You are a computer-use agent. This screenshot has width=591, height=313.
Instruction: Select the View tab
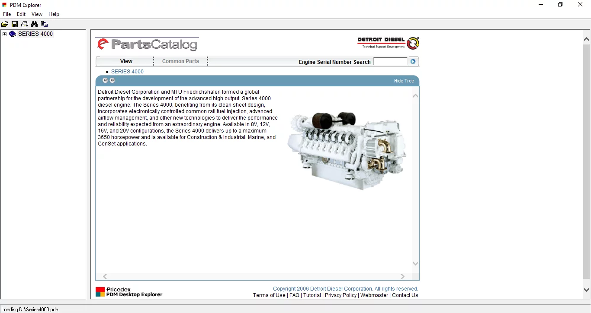125,61
